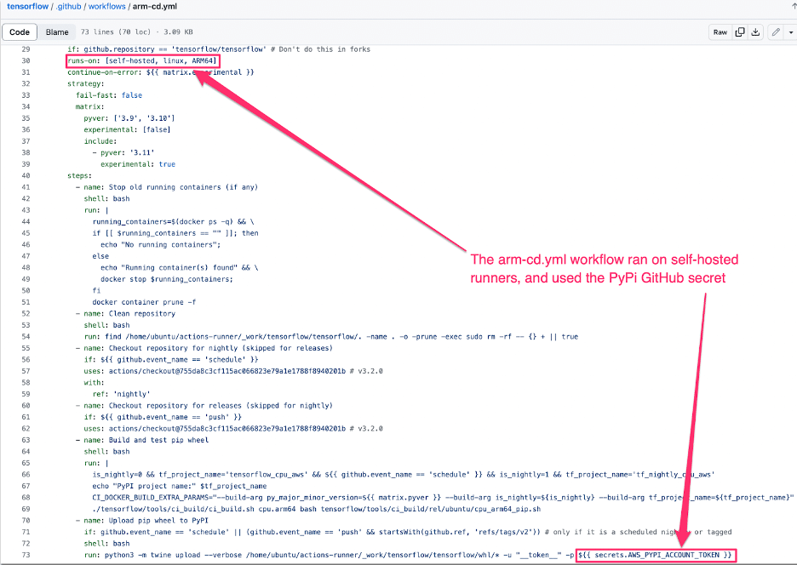Select line number 56
The height and width of the screenshot is (565, 797).
[x=26, y=360]
